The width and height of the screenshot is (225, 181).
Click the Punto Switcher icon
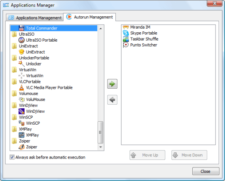coord(126,45)
